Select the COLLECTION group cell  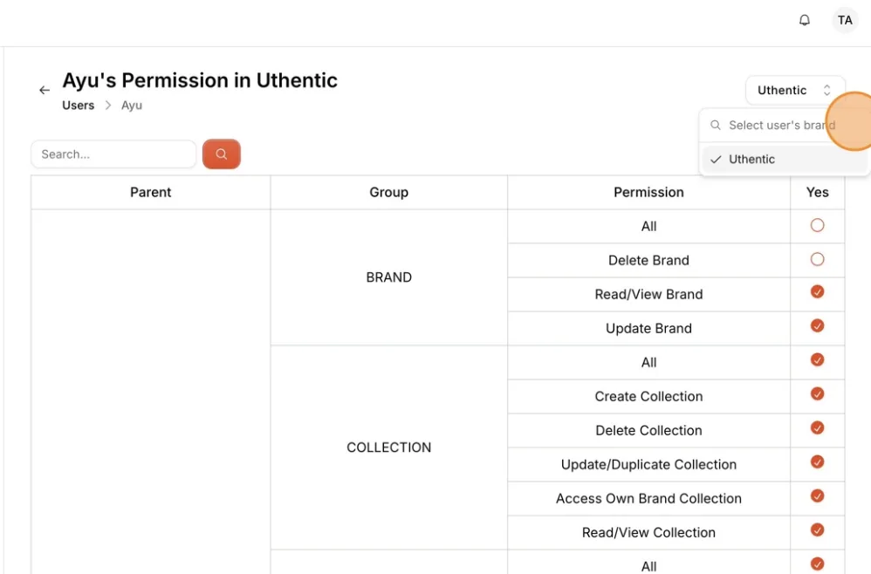coord(389,448)
